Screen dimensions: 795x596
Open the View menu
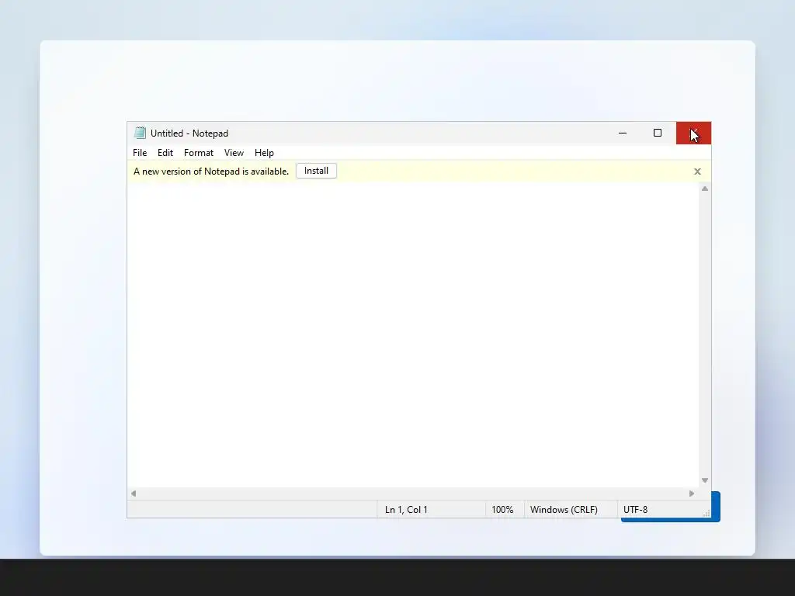tap(234, 153)
